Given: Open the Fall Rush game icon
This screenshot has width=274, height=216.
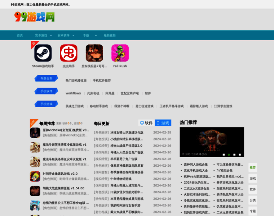Looking at the screenshot, I should (x=120, y=53).
